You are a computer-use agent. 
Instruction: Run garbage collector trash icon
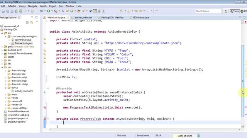198,136
